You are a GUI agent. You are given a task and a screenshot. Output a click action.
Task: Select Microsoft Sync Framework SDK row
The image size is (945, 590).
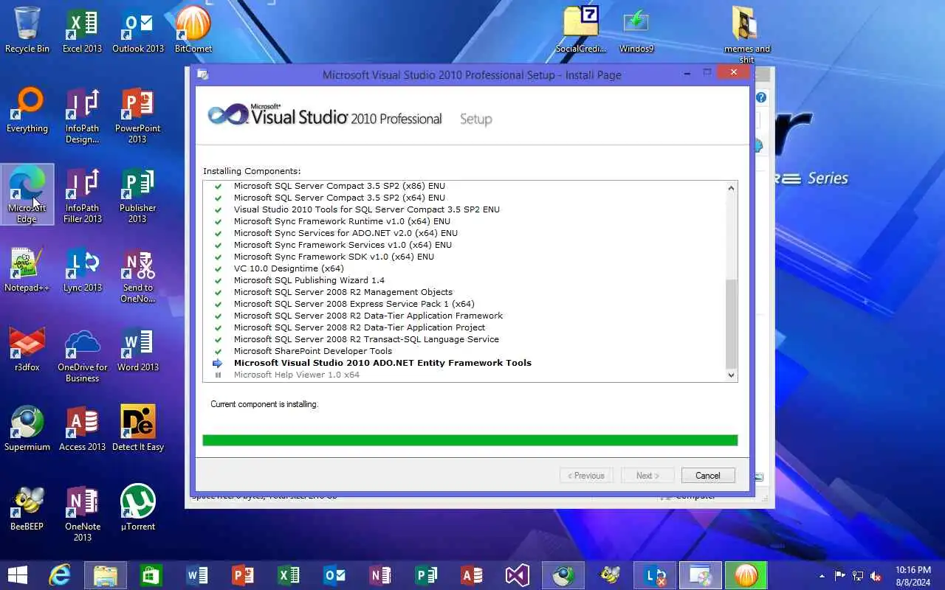[334, 257]
